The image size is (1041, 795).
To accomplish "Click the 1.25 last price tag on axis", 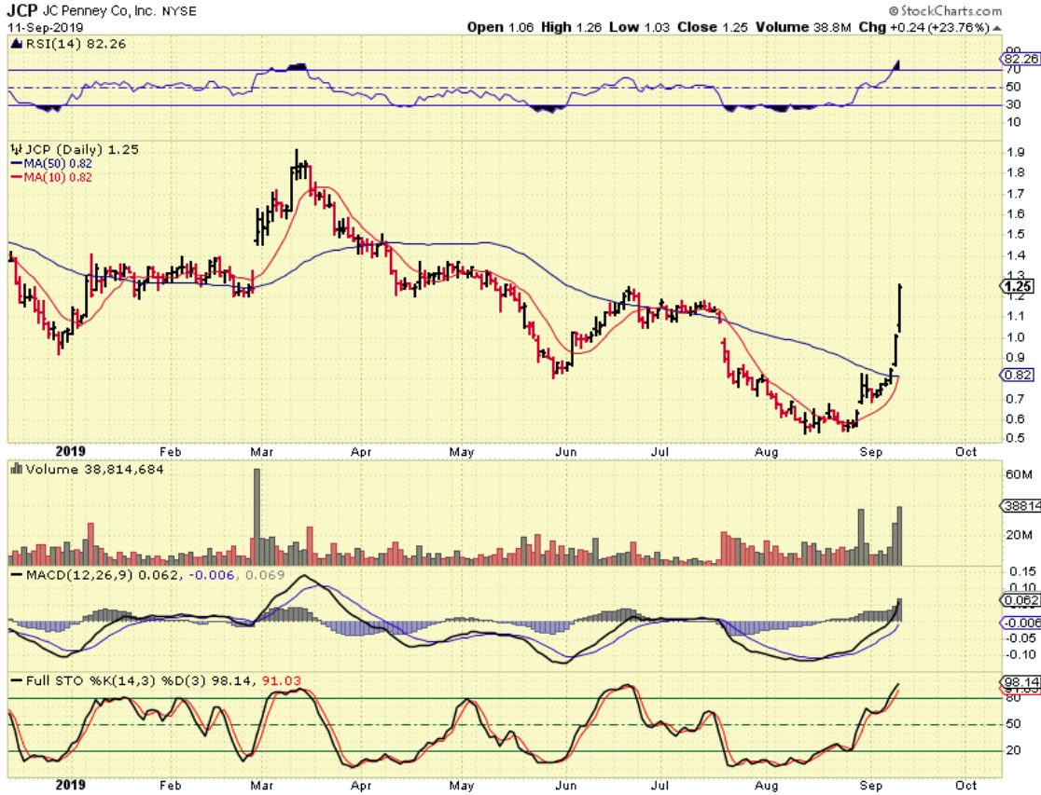I will [x=1018, y=287].
